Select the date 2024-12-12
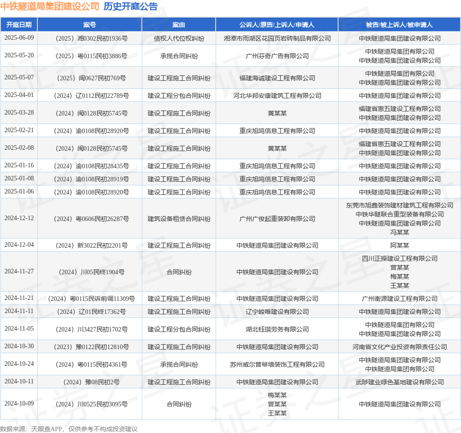This screenshot has height=433, width=461. [x=19, y=218]
